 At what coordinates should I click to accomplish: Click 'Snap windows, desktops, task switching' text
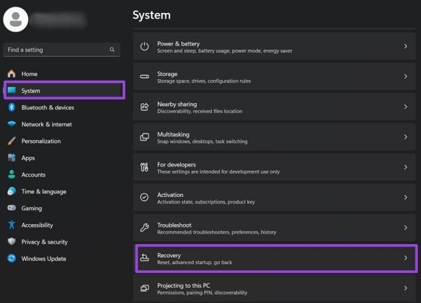tap(202, 141)
